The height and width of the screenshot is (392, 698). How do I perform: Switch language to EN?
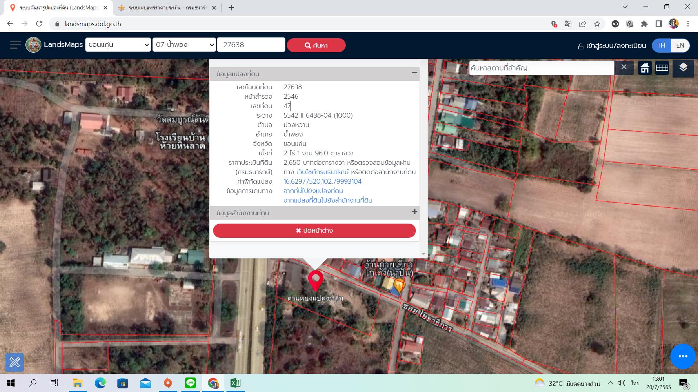(x=680, y=45)
